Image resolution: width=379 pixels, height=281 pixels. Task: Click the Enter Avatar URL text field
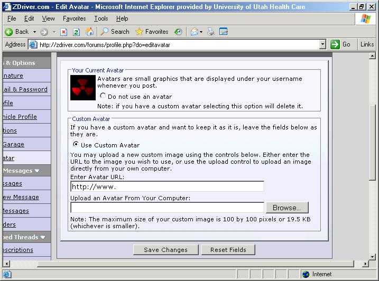[167, 186]
